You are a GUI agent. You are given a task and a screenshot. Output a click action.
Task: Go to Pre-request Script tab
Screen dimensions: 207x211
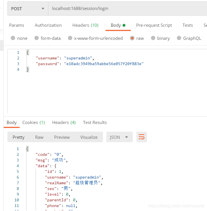click(154, 25)
